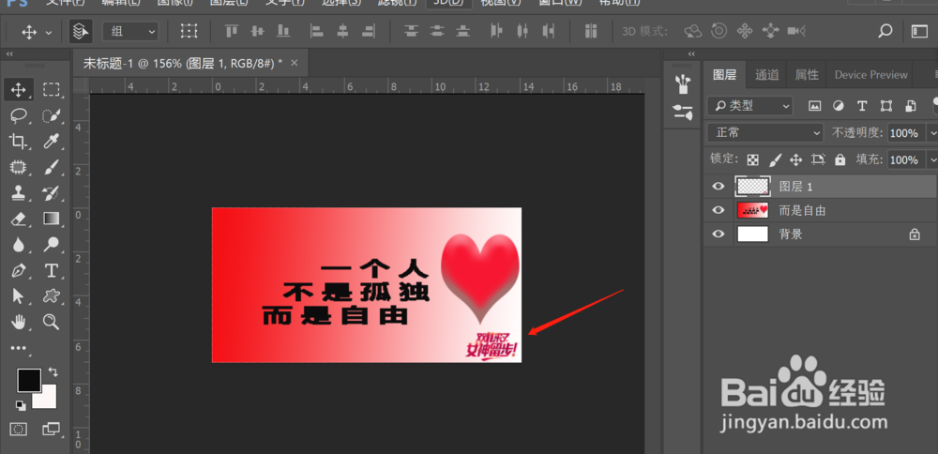Open the 不透明度 slider dropdown arrow
This screenshot has width=938, height=454.
(x=931, y=133)
